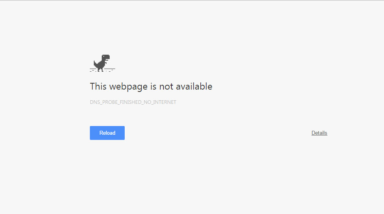Viewport: 384px width, 214px height.
Task: Open the Details link
Action: (319, 133)
